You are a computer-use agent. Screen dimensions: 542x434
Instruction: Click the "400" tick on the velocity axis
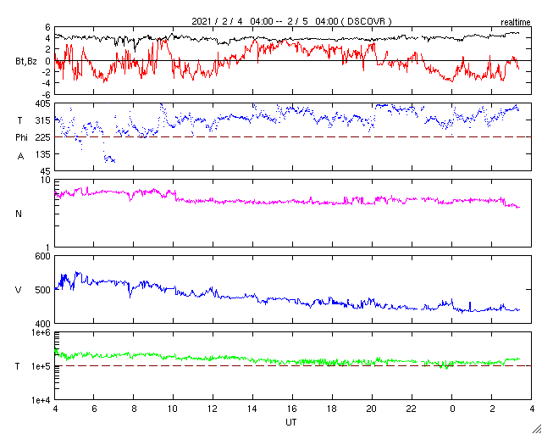(x=43, y=323)
